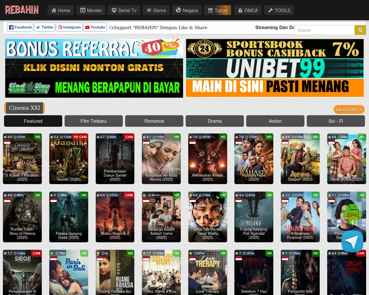Open the Serial Tv menu
The width and height of the screenshot is (369, 295).
click(124, 10)
